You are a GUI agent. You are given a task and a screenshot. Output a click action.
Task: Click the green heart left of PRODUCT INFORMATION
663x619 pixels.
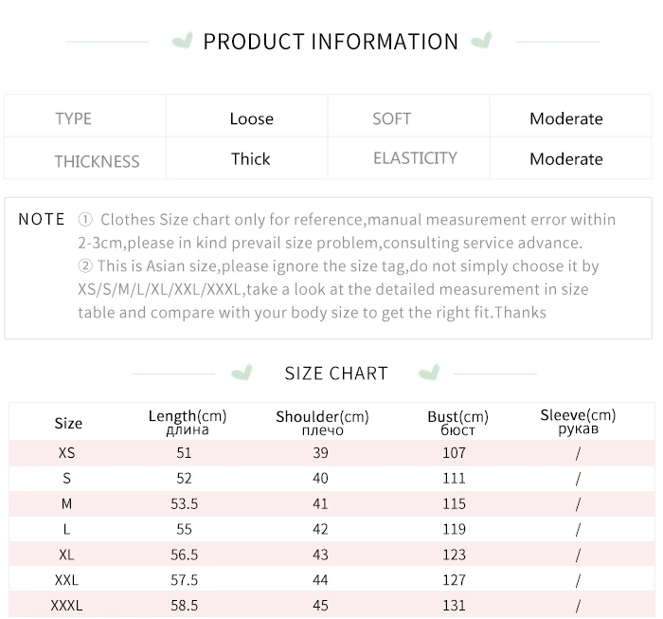[x=183, y=41]
